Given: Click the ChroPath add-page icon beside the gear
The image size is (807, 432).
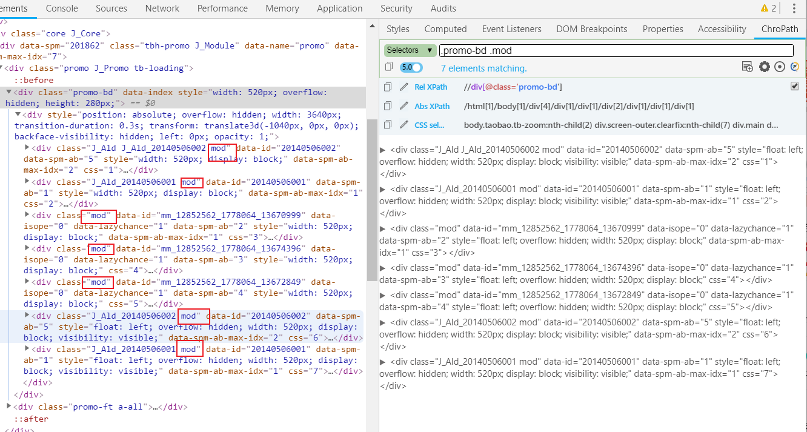Looking at the screenshot, I should (748, 67).
